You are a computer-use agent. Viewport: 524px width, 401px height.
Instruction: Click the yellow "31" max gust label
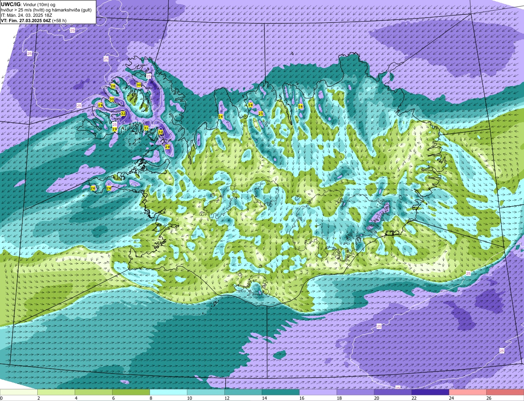[146, 128]
